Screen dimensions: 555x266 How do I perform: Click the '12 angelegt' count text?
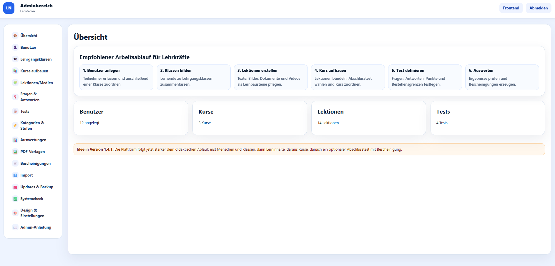coord(89,123)
